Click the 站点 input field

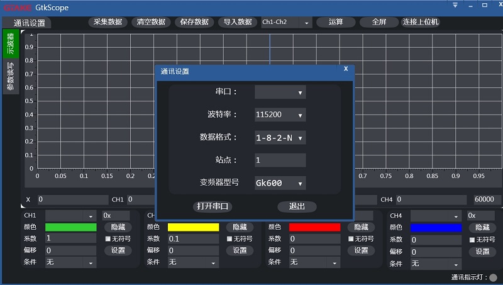pyautogui.click(x=280, y=160)
